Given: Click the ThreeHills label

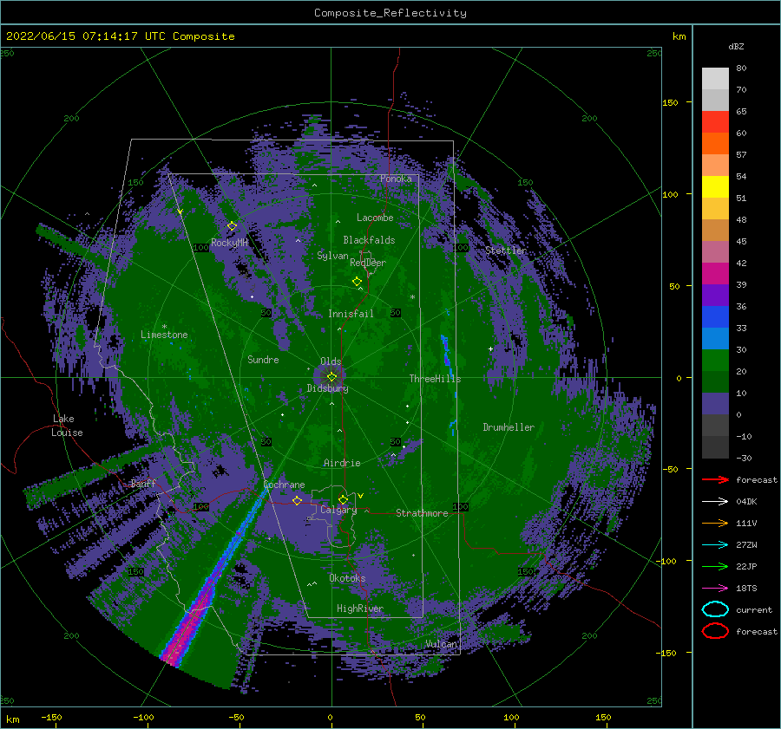Looking at the screenshot, I should coord(435,379).
